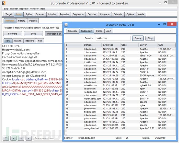Select the cidian.baidu.com row
Image resolution: width=179 pixels, height=143 pixels.
click(120, 99)
